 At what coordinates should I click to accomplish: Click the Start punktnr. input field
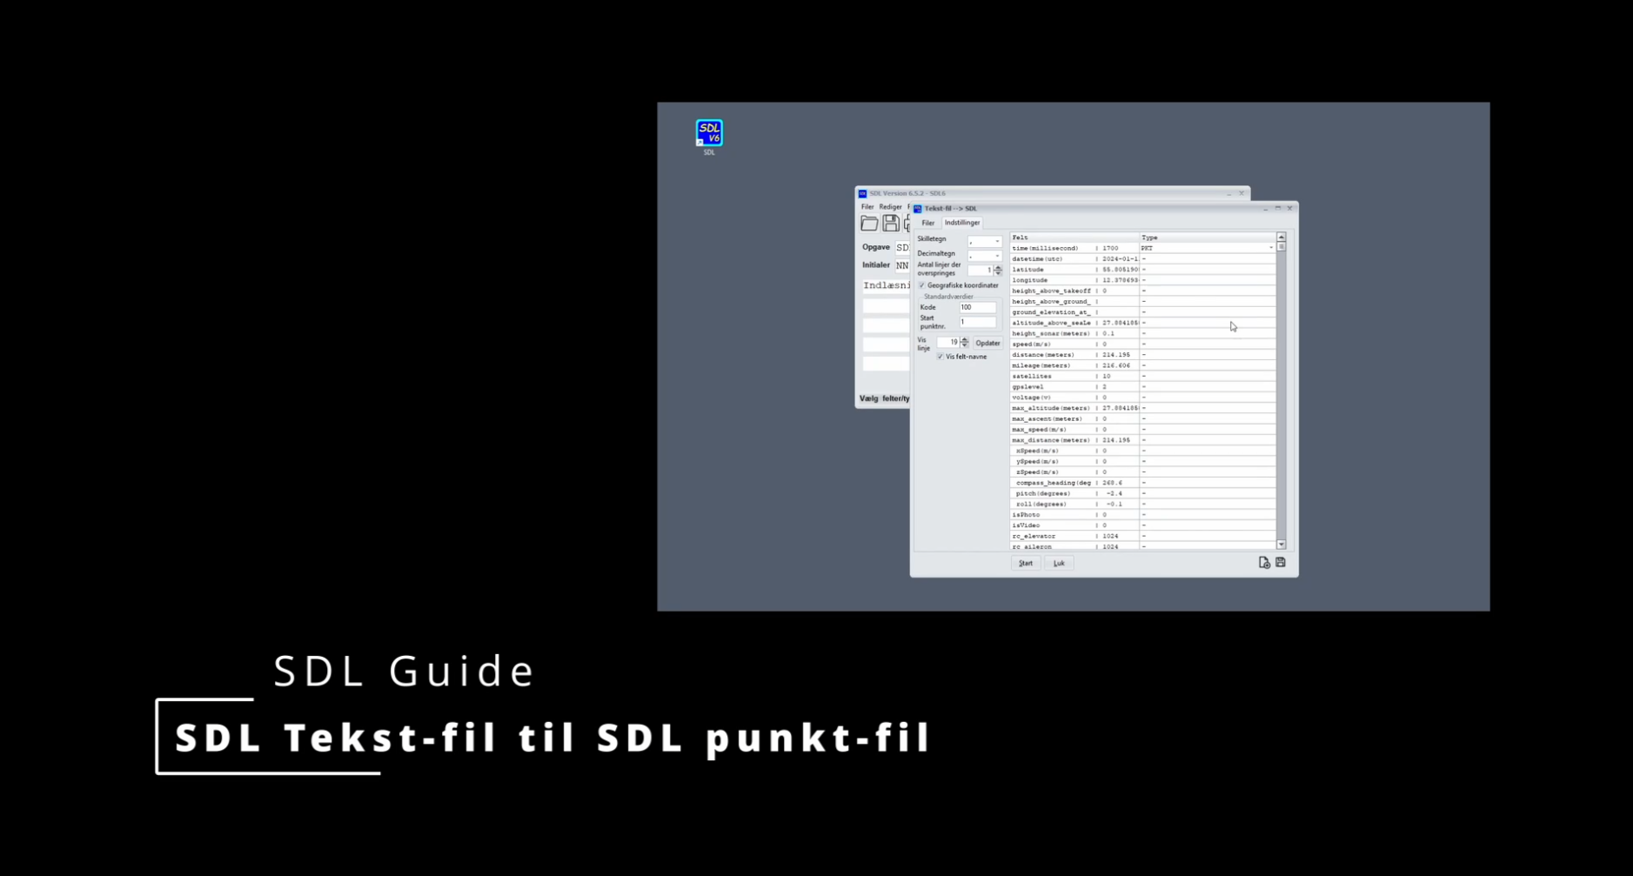pos(978,322)
